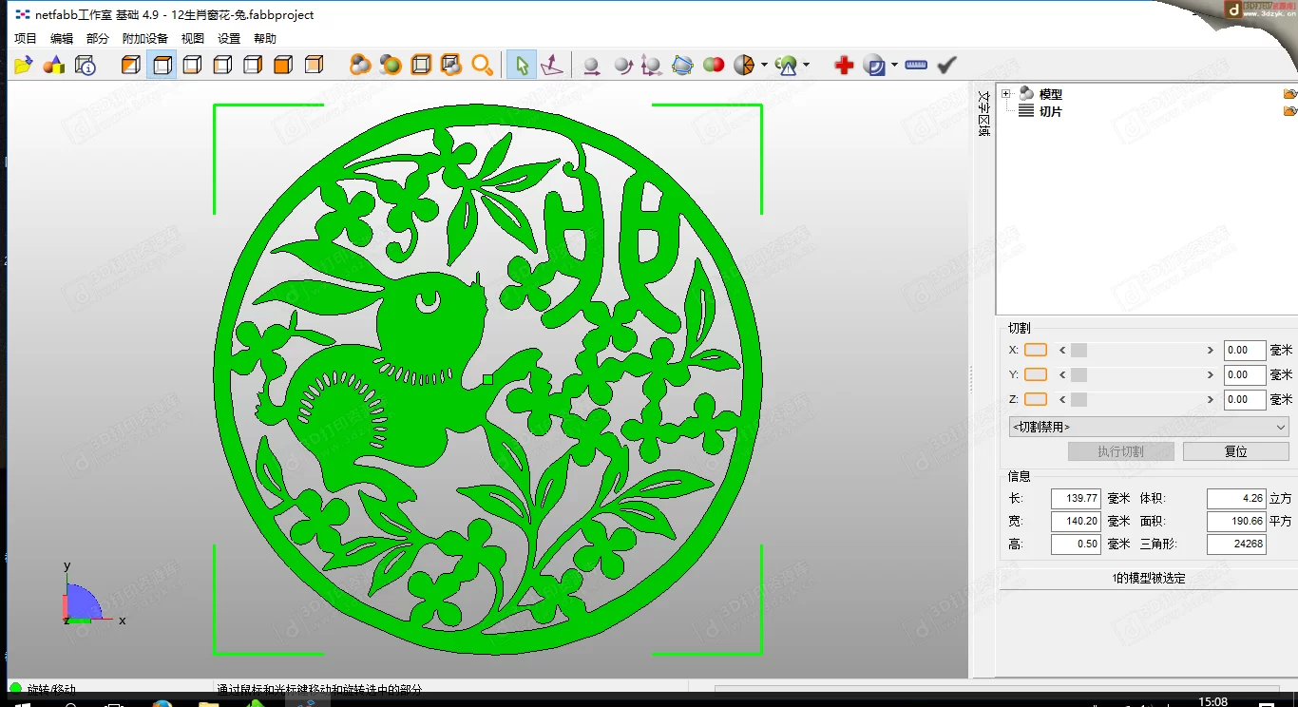Viewport: 1298px width, 707px height.
Task: Click the align-to-plane tool icon
Action: click(551, 65)
